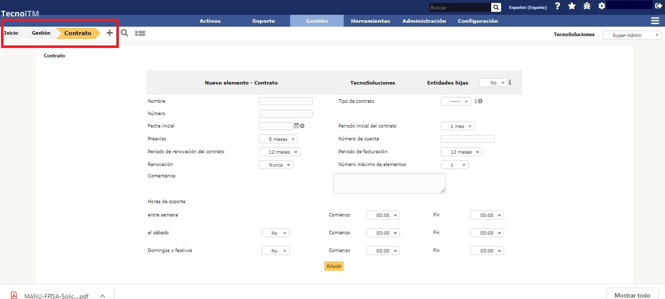Open preferences gear icon in header
This screenshot has height=299, width=665.
coord(602,6)
